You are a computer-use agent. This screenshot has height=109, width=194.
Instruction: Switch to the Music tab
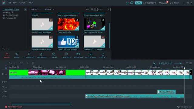[x=17, y=55]
